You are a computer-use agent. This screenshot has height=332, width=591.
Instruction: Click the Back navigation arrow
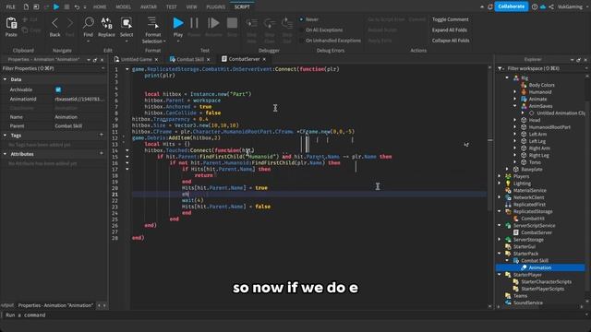55,23
